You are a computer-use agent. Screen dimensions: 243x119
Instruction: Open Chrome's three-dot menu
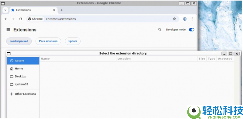[x=192, y=19]
